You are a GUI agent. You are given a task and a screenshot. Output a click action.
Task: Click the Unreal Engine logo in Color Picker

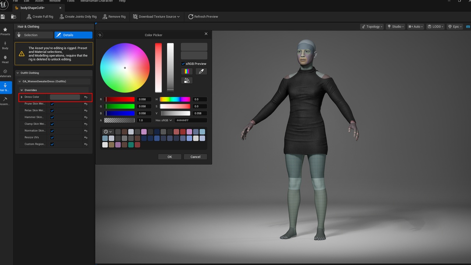point(100,35)
